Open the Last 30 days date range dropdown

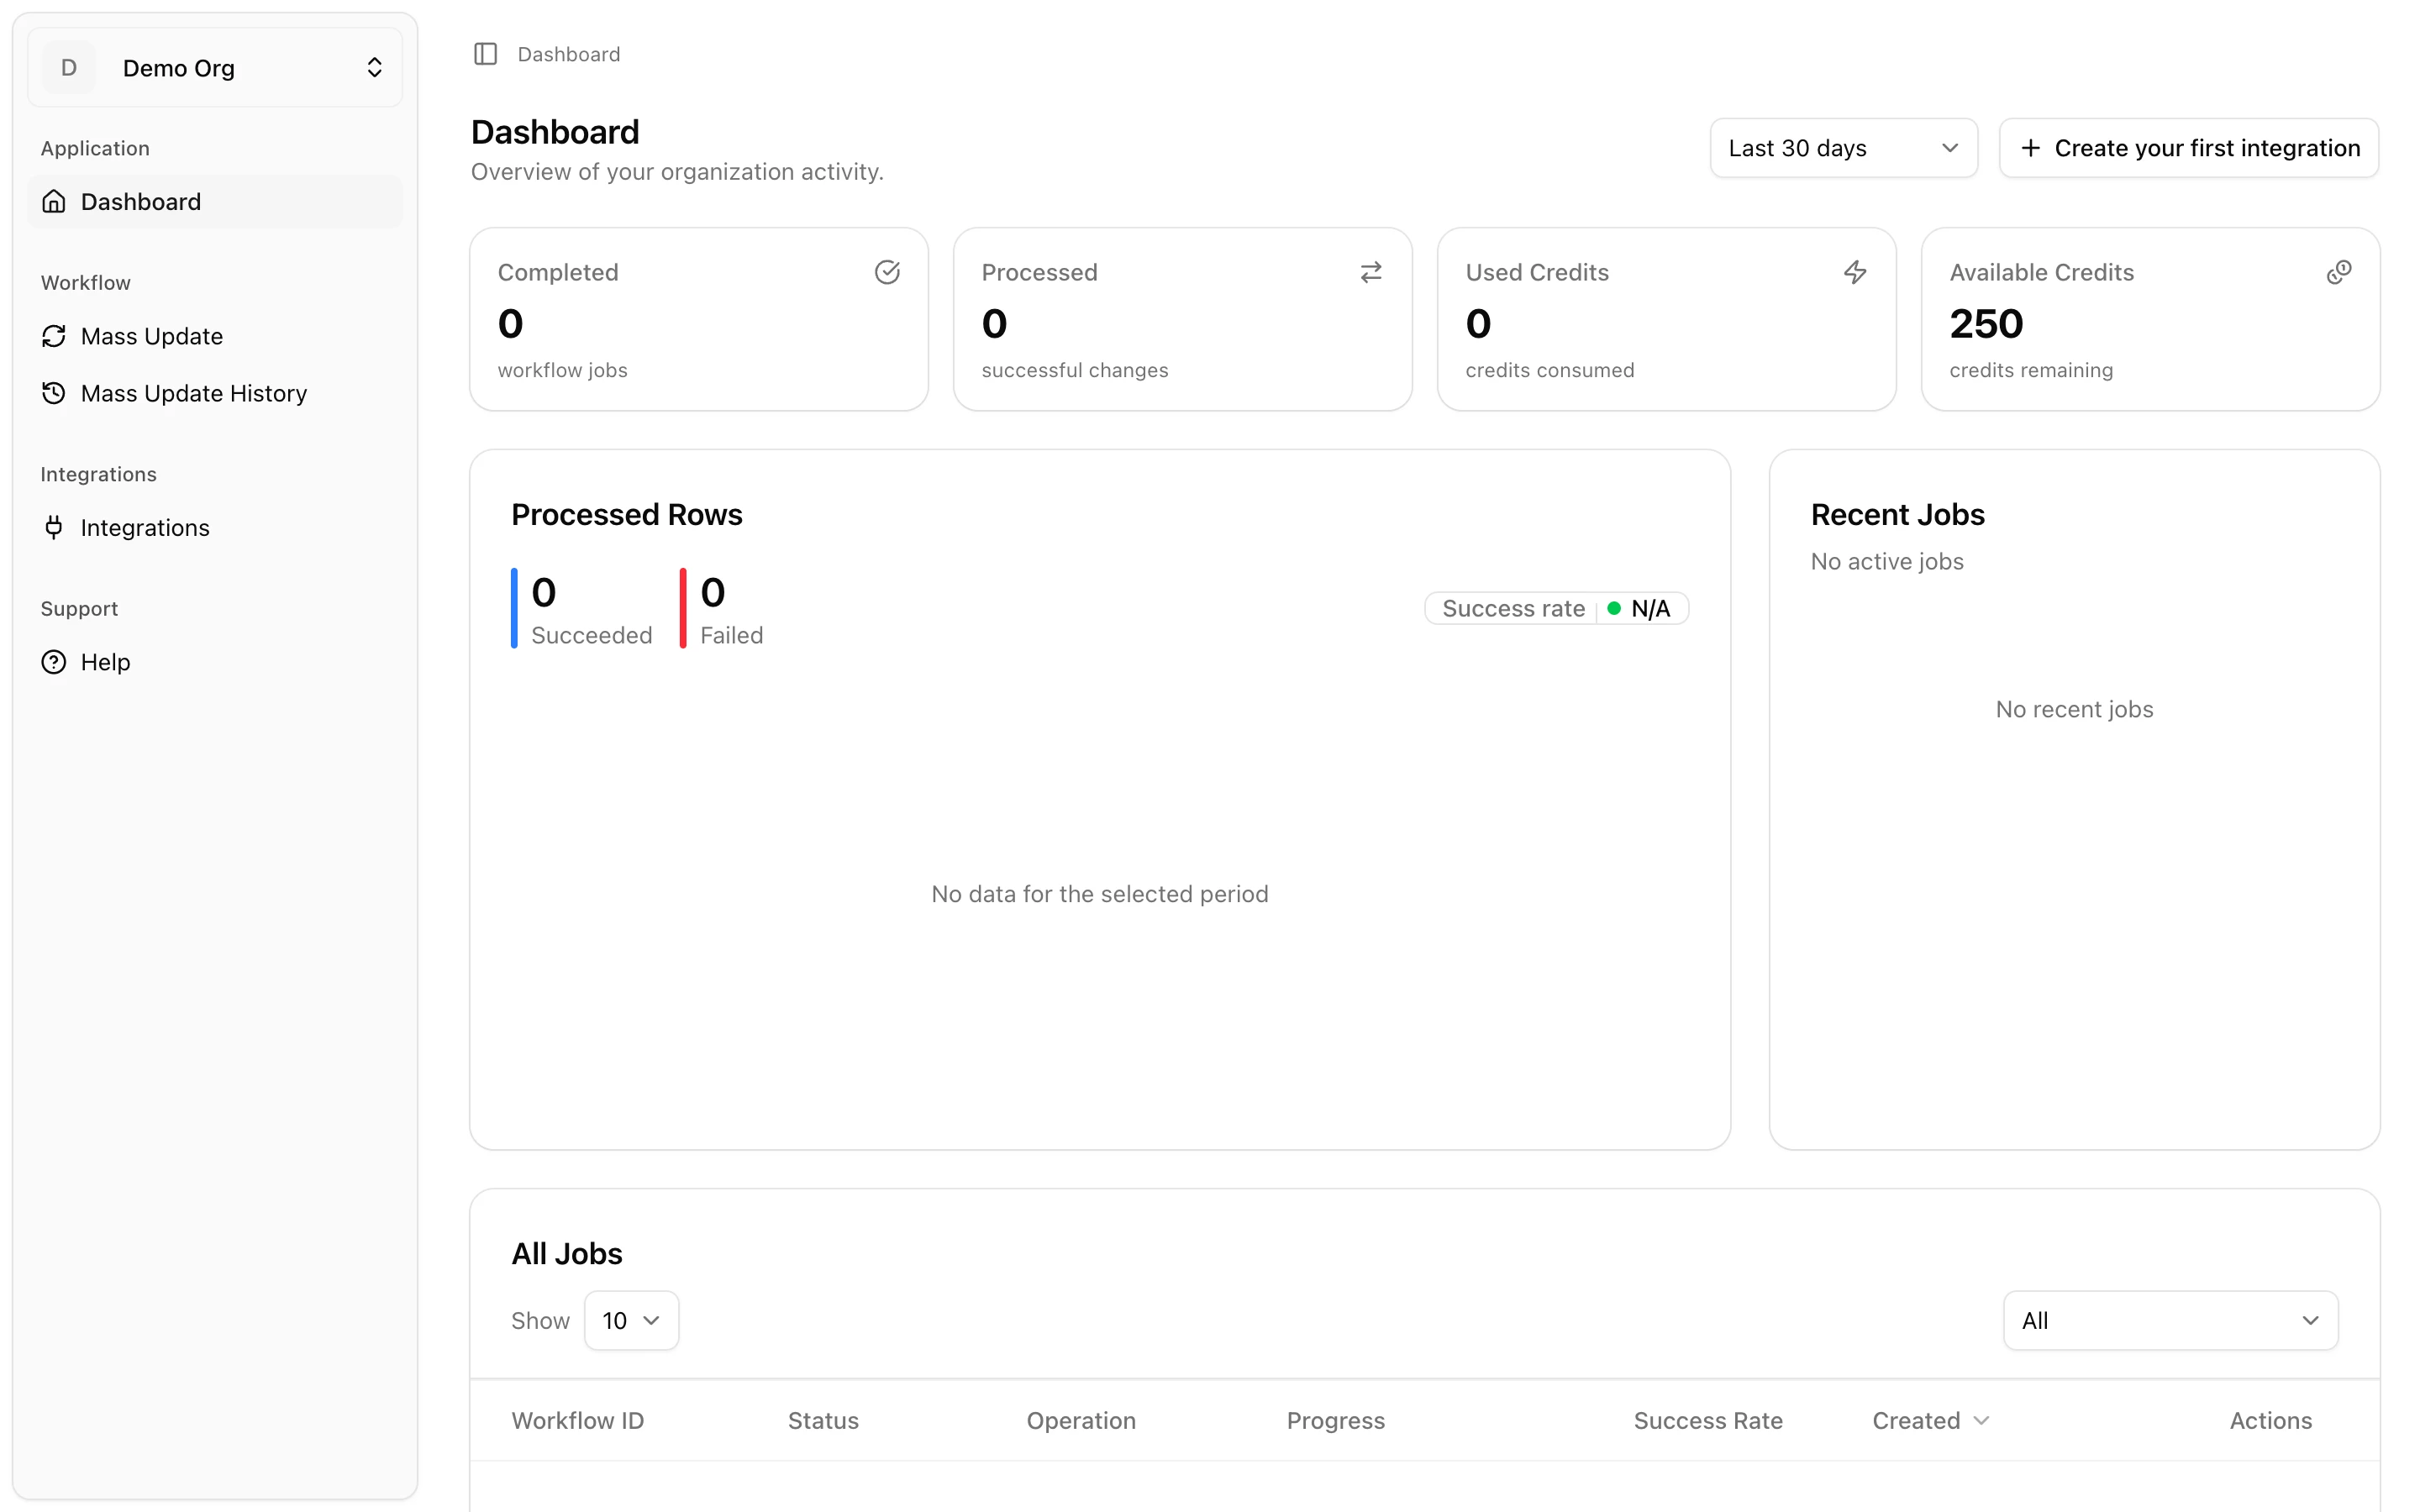coord(1843,147)
